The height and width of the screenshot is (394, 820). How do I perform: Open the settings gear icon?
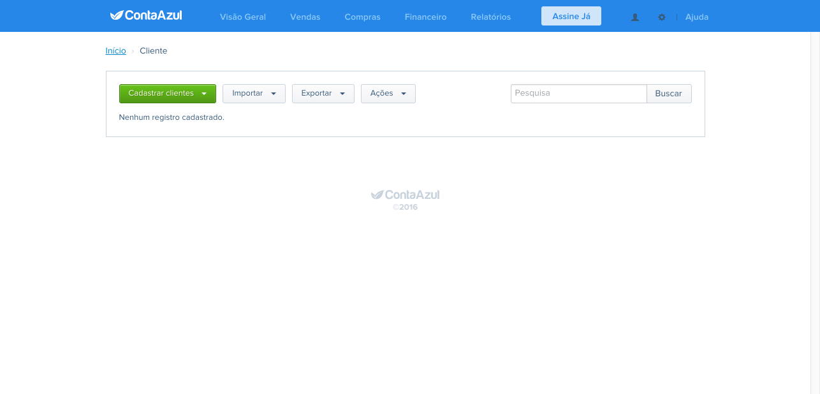(662, 17)
